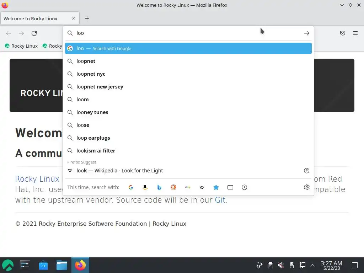Search with Google one-off engine icon
The image size is (364, 273).
coord(131,187)
